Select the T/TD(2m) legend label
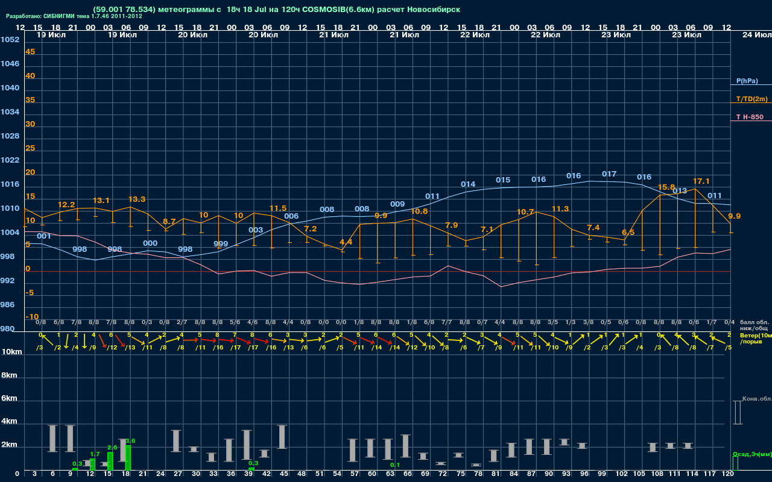 pyautogui.click(x=752, y=99)
